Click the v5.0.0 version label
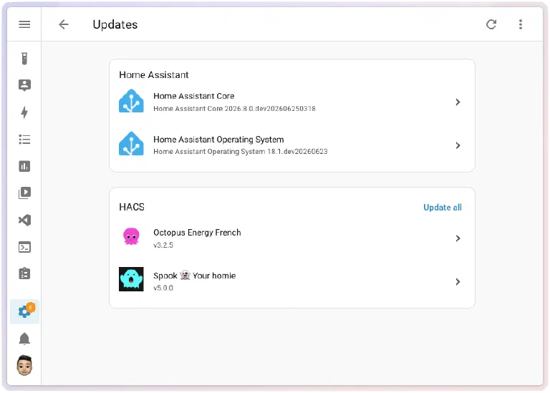 click(x=163, y=288)
